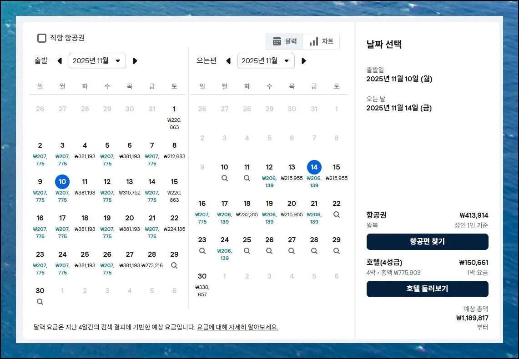The height and width of the screenshot is (359, 519).
Task: Click search icon on departure November 29
Action: point(174,265)
